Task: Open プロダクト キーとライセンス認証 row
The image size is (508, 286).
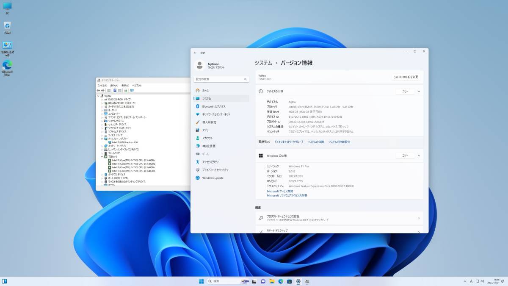Action: click(x=339, y=218)
